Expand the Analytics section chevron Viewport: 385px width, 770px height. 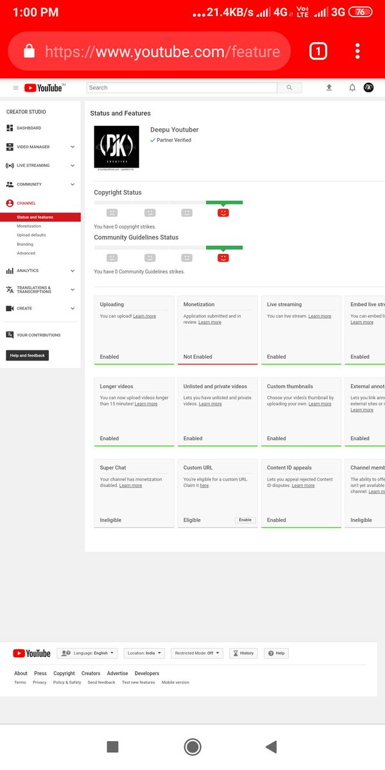pyautogui.click(x=73, y=271)
